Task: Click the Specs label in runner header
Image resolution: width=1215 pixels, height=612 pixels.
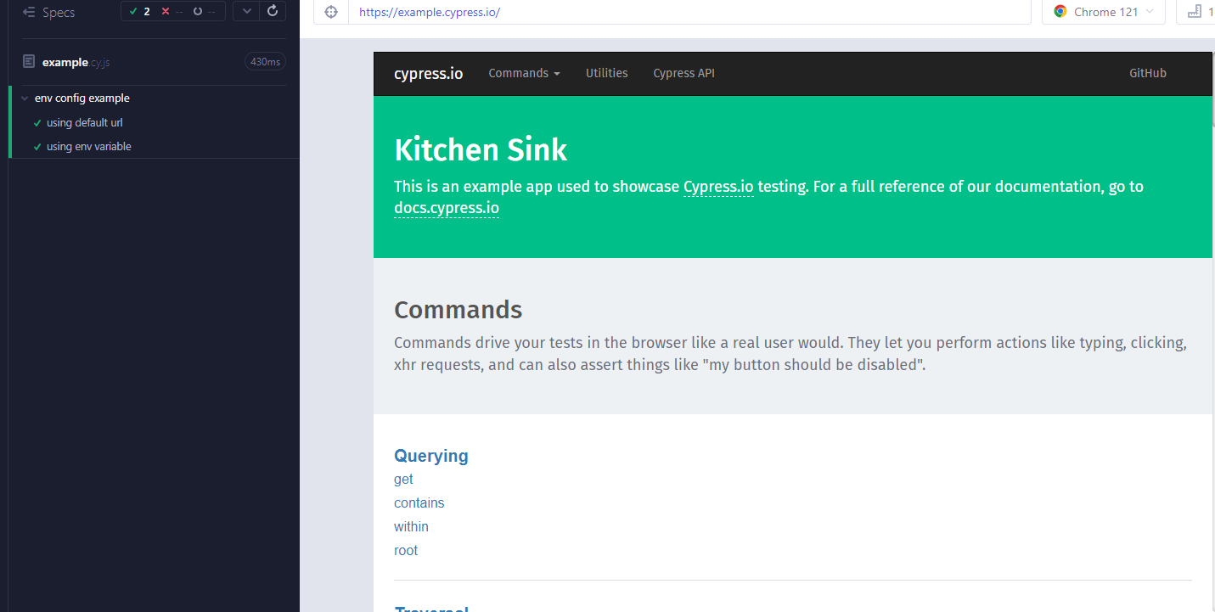Action: 59,12
